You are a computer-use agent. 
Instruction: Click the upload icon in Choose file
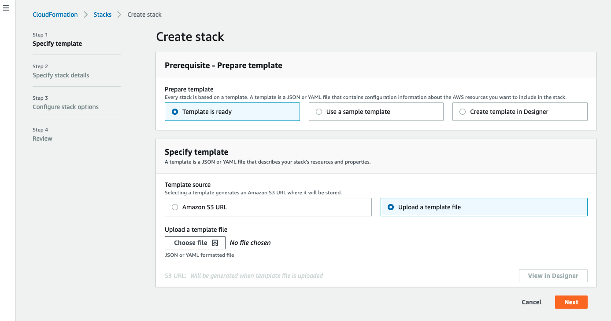[215, 243]
